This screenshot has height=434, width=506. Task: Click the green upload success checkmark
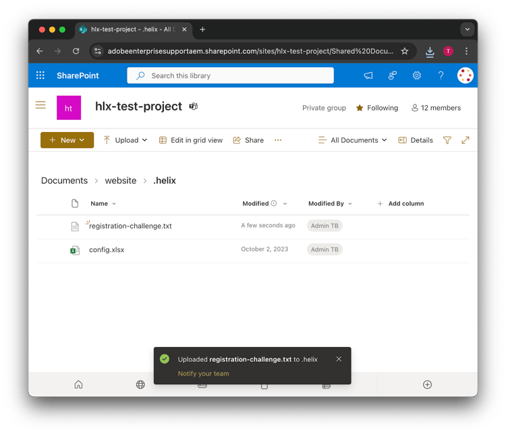[x=165, y=359]
